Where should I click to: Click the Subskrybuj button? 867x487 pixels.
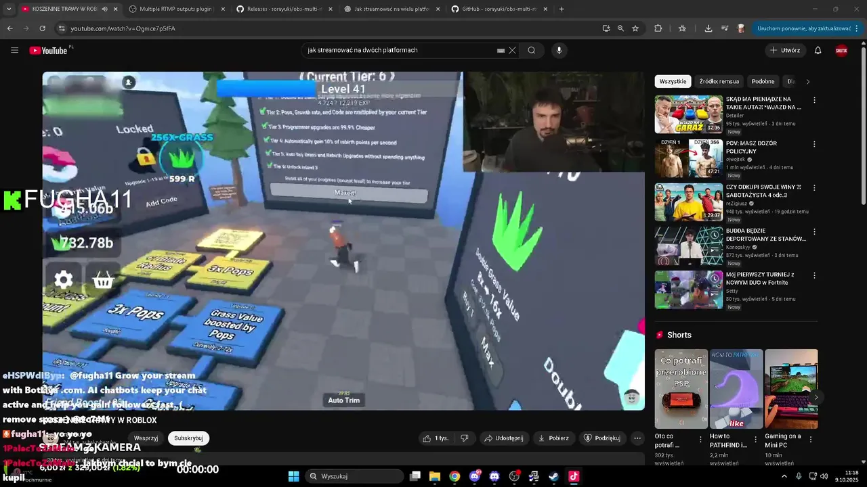188,438
